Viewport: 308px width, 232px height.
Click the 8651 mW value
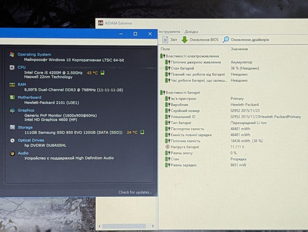pyautogui.click(x=238, y=165)
